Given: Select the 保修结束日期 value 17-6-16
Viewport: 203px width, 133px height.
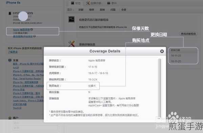Looking at the screenshot, I should (93, 67).
